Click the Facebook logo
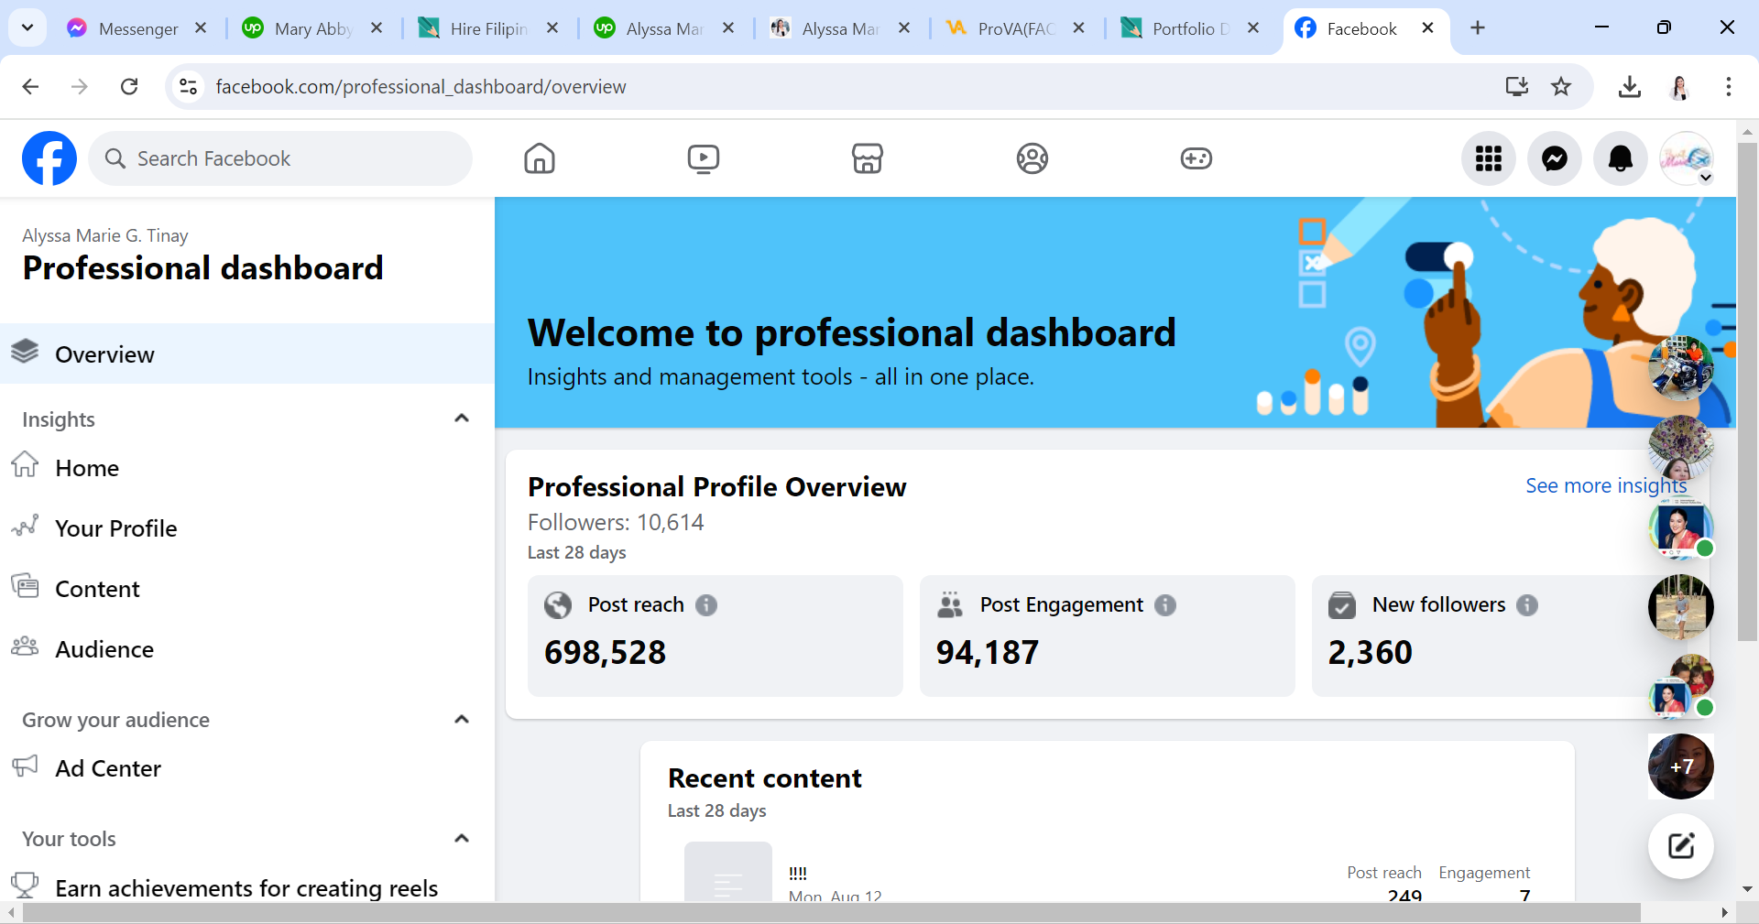 click(x=49, y=158)
